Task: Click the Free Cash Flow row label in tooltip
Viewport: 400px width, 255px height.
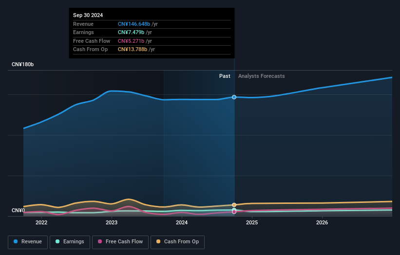Action: click(92, 41)
